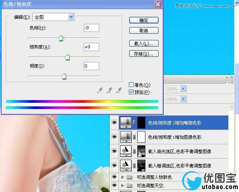Click the 色相 hue slider handle

coord(61,38)
